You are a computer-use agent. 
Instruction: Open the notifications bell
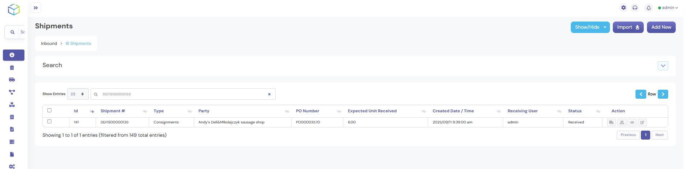pos(648,8)
